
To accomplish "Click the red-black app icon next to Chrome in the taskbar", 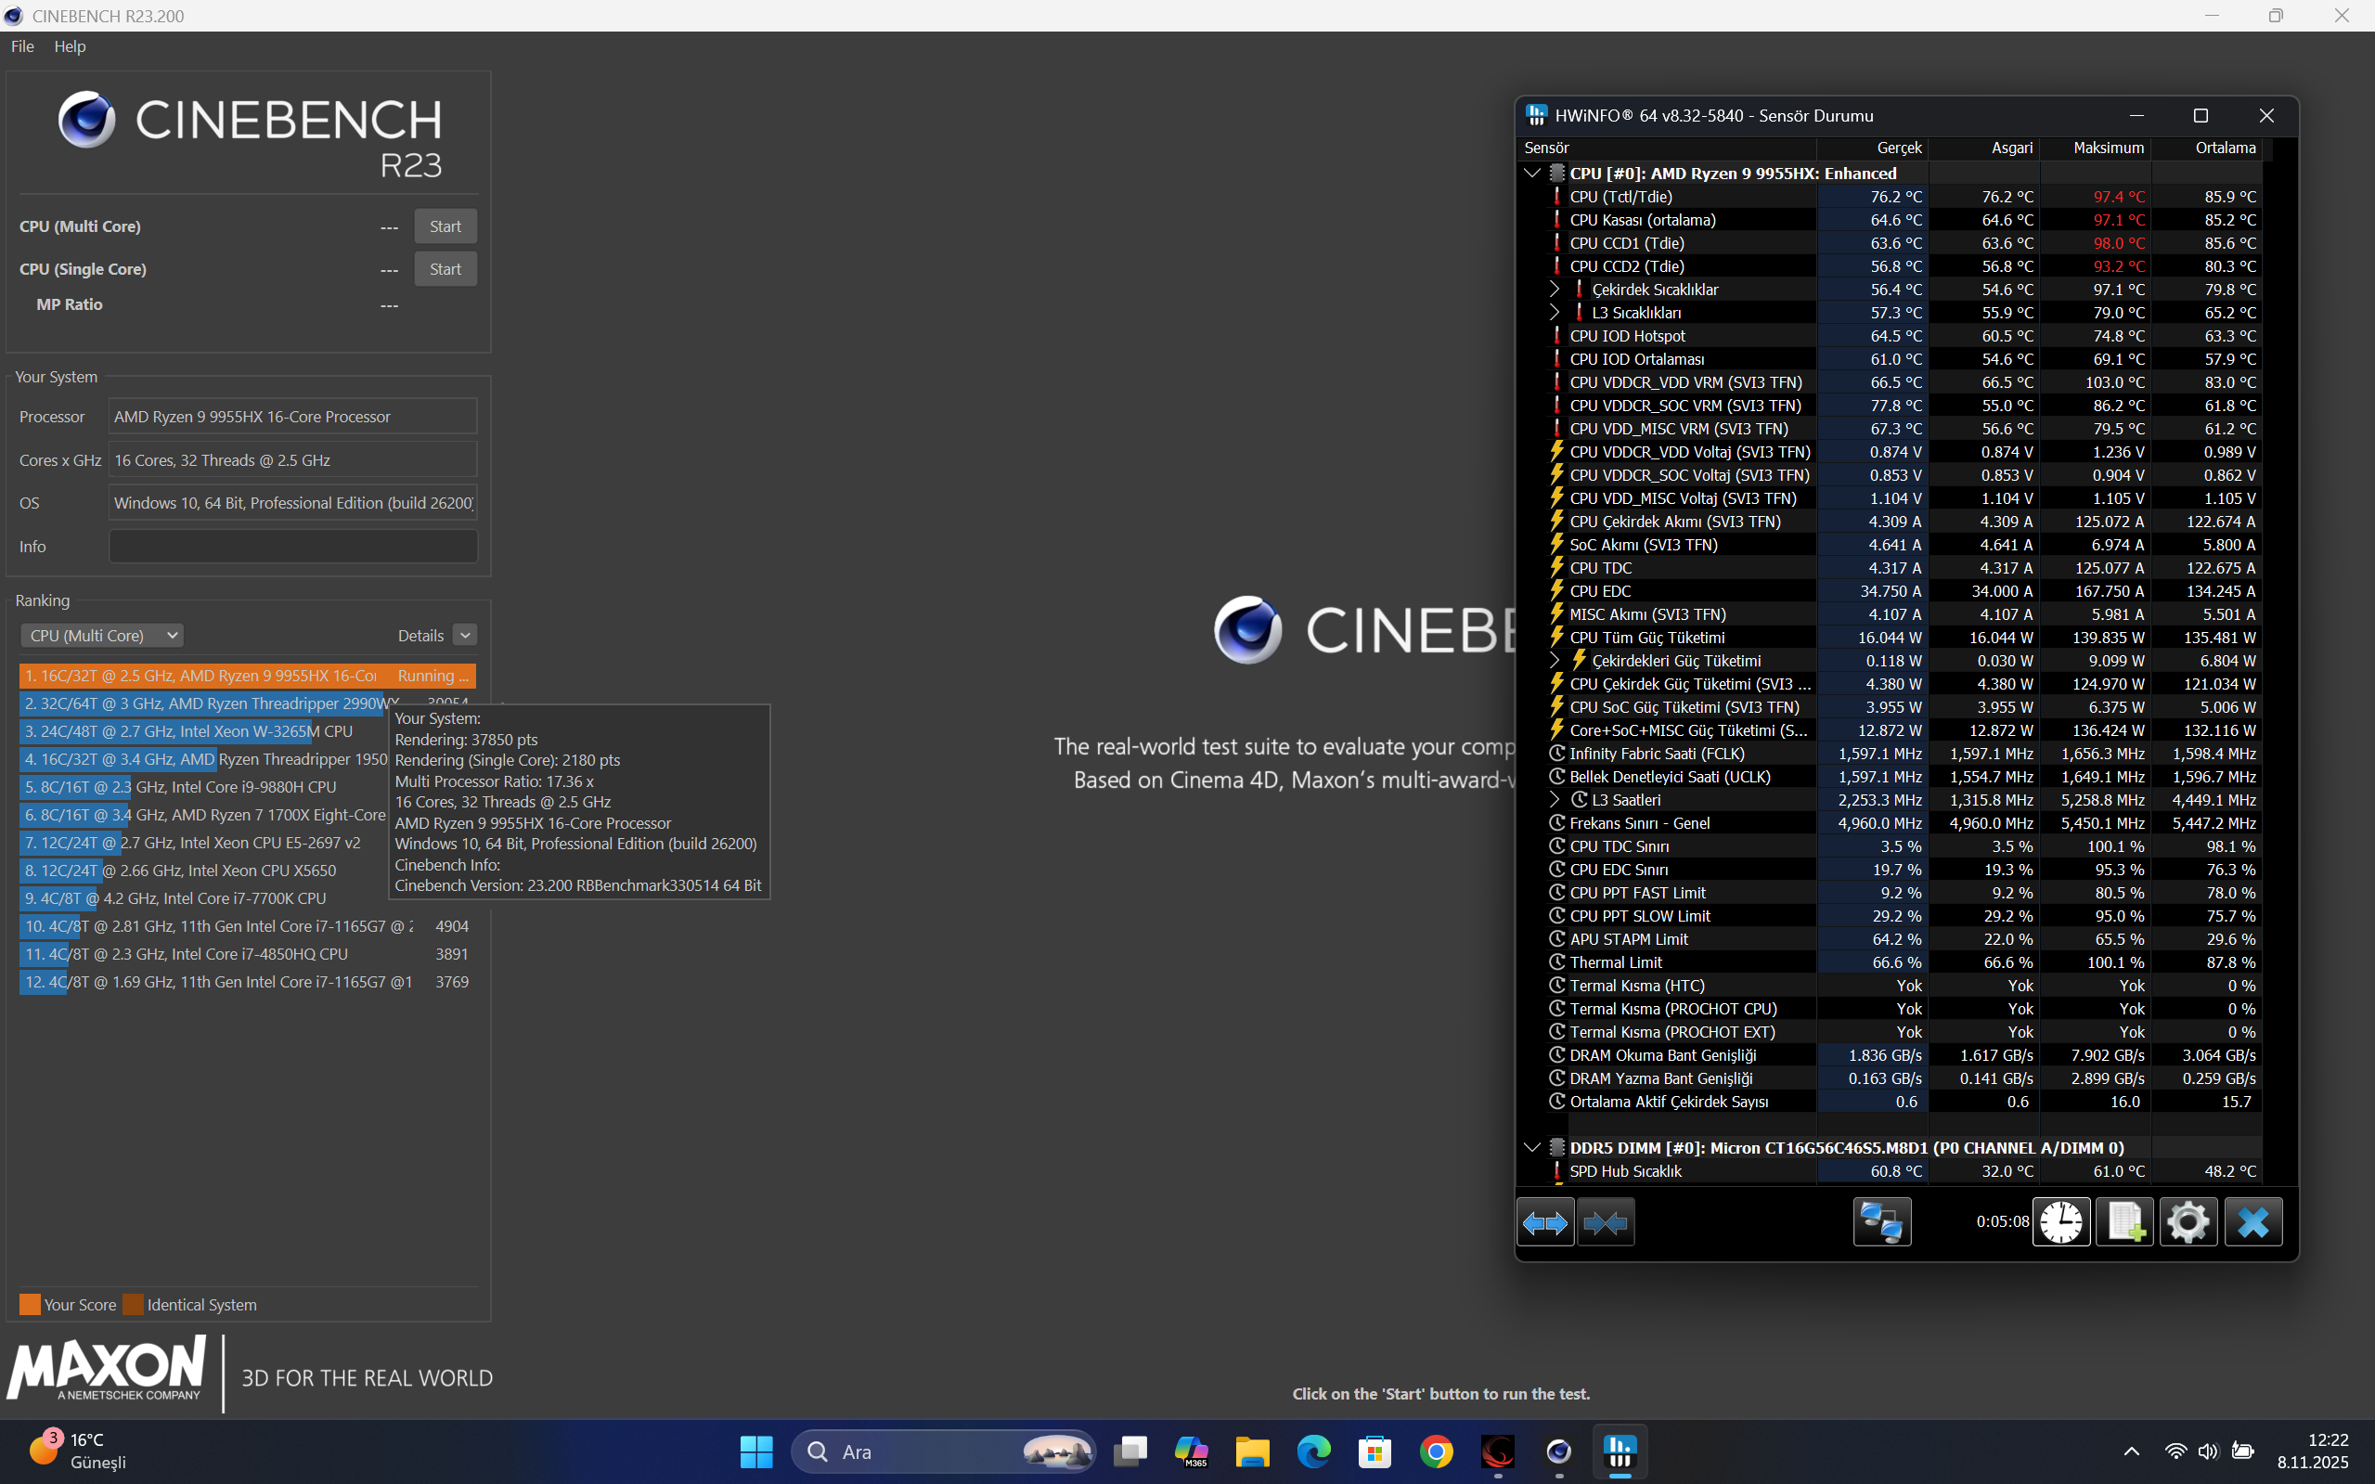I will click(1498, 1452).
